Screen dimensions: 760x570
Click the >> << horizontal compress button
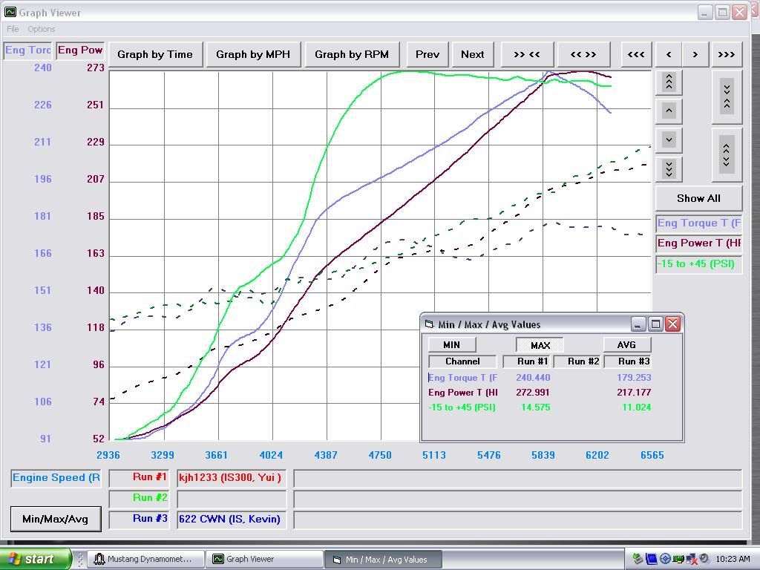[527, 54]
